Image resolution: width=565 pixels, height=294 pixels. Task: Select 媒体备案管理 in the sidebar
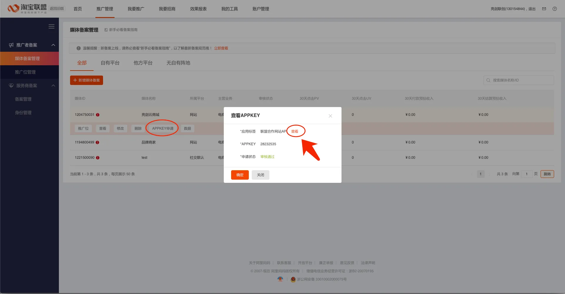[x=29, y=59]
